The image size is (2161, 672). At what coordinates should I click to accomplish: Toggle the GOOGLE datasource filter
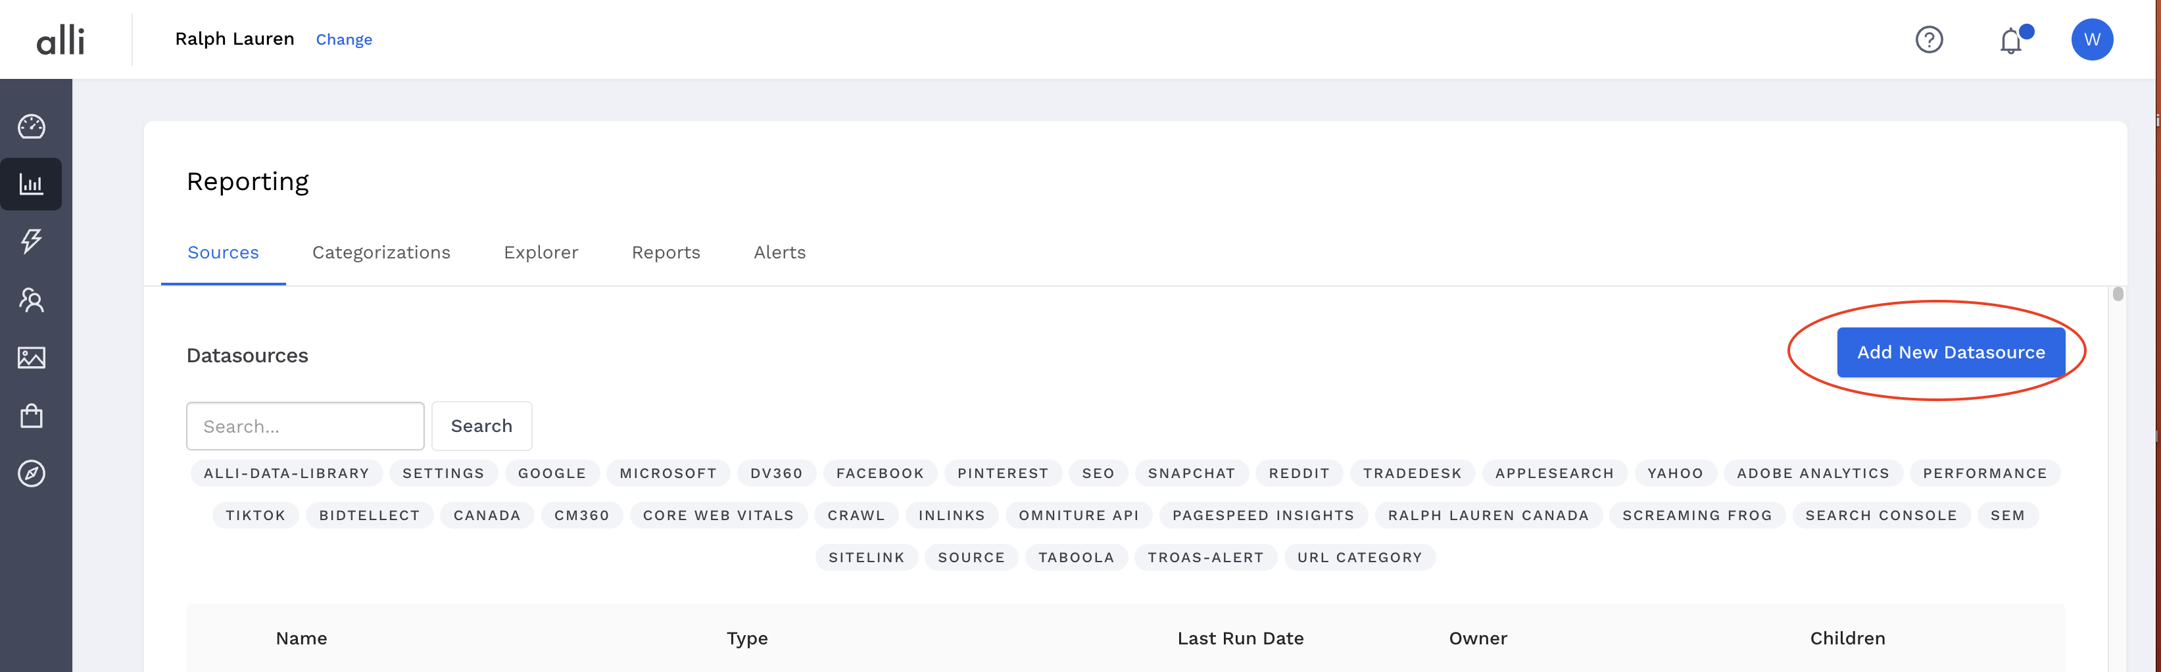tap(552, 472)
